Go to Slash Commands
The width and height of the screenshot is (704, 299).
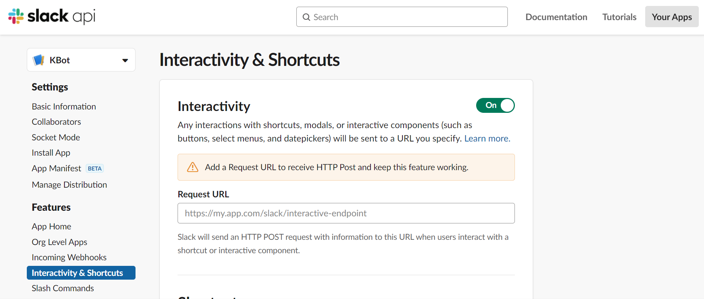pyautogui.click(x=63, y=288)
